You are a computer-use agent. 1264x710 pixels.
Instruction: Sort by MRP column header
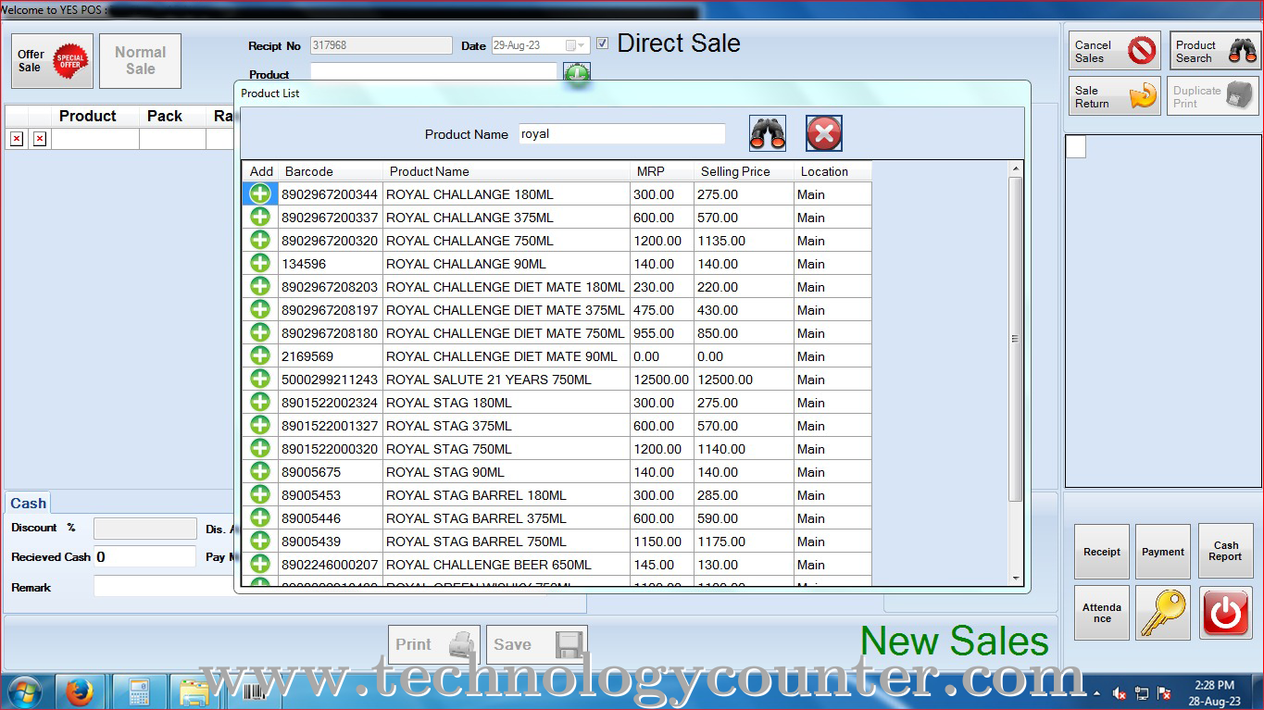[x=662, y=171]
